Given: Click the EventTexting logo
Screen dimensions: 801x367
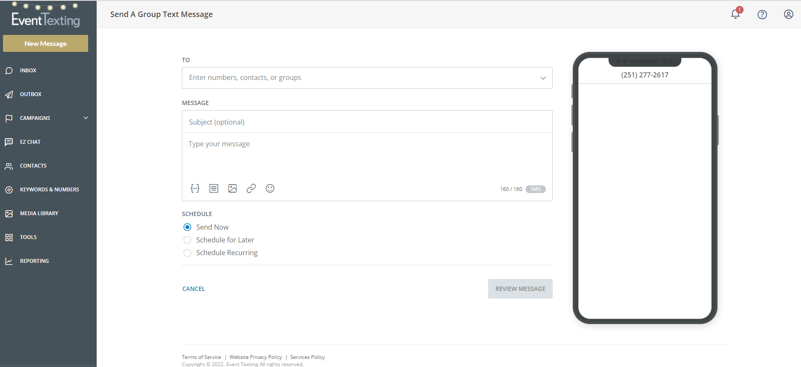Looking at the screenshot, I should pos(46,15).
